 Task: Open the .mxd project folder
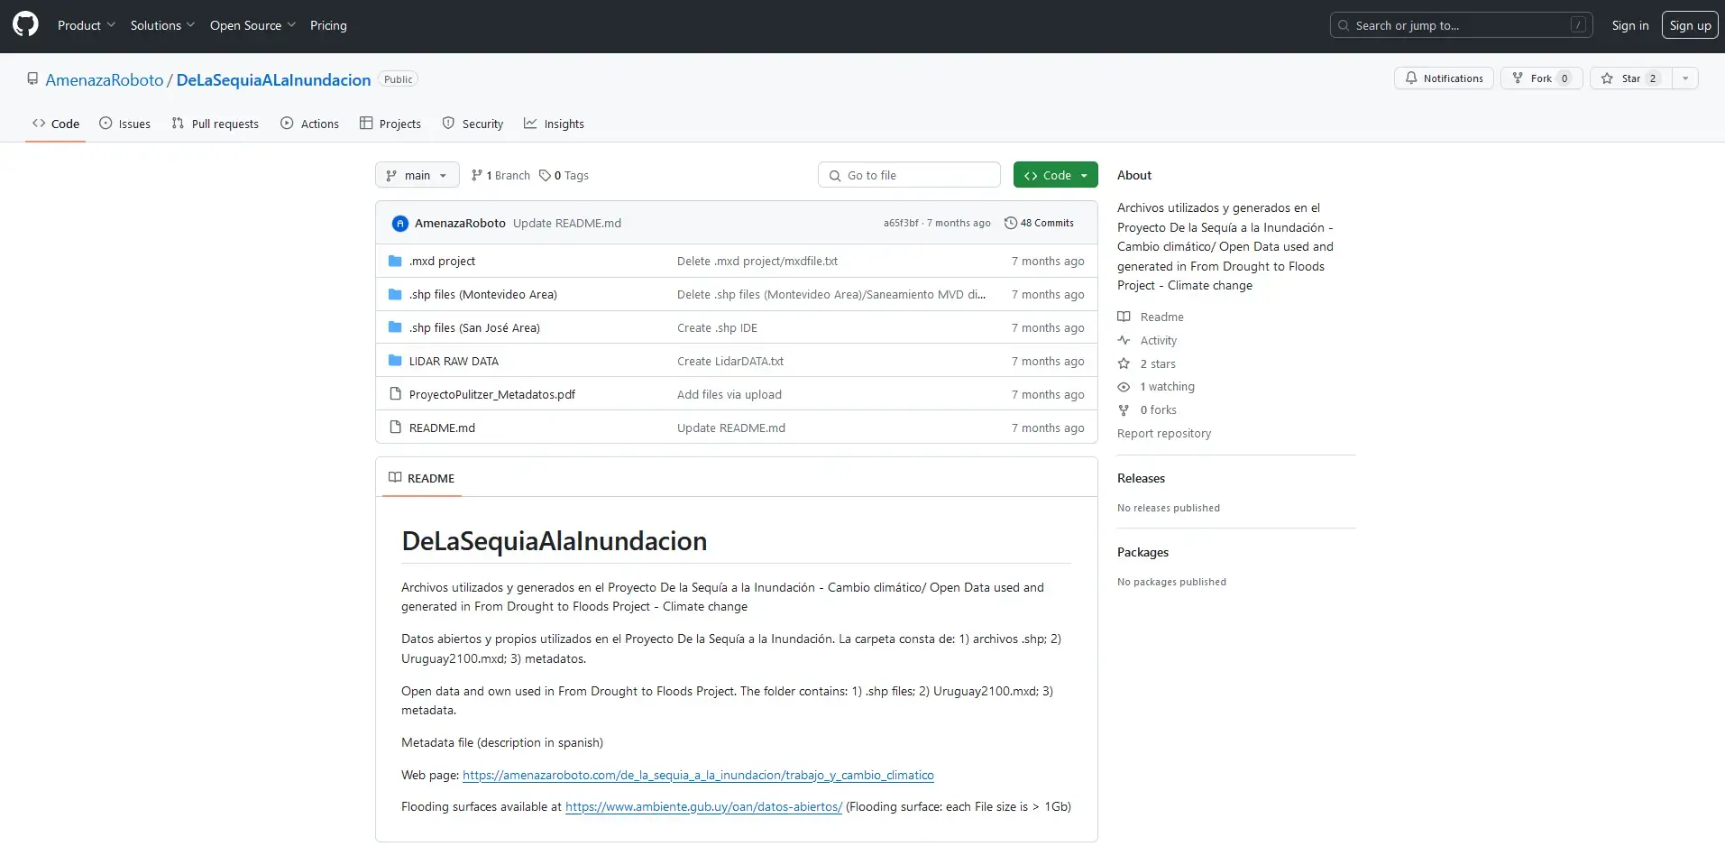point(442,261)
